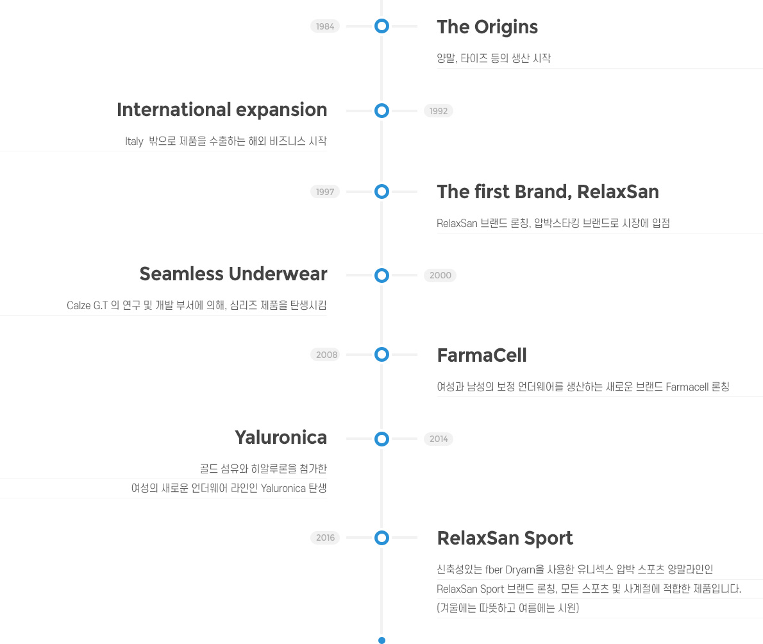Click the 2016 year badge
The image size is (763, 644).
(325, 538)
